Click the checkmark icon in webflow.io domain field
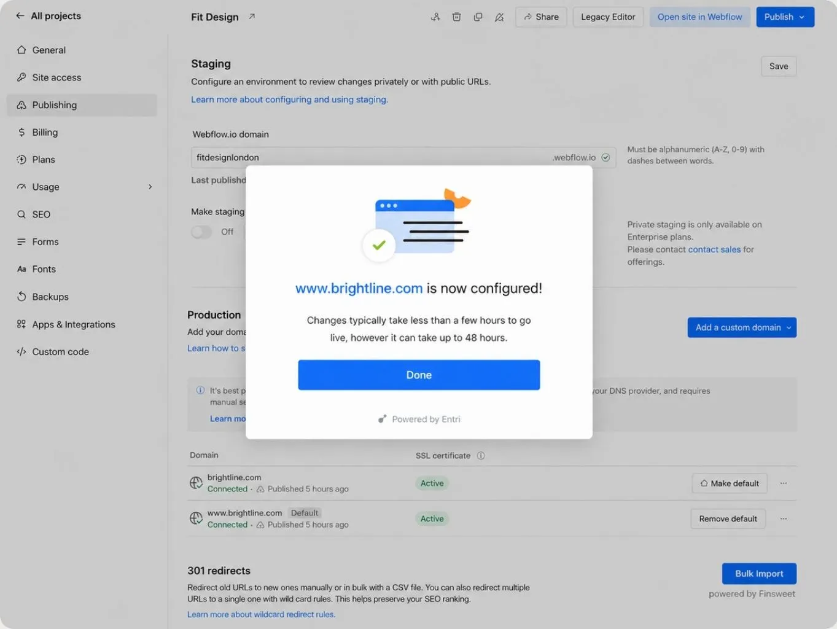 (x=605, y=157)
